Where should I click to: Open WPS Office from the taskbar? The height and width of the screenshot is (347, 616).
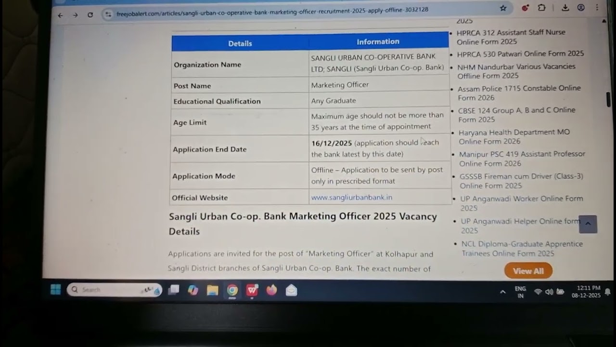coord(252,290)
